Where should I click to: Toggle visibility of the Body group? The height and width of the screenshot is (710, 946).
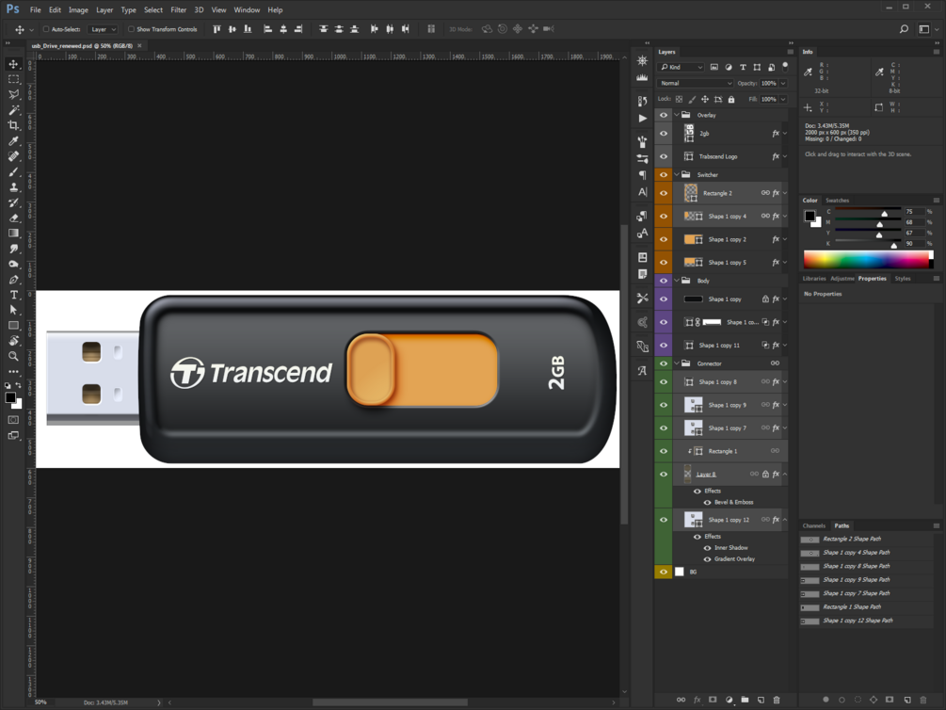pos(664,281)
